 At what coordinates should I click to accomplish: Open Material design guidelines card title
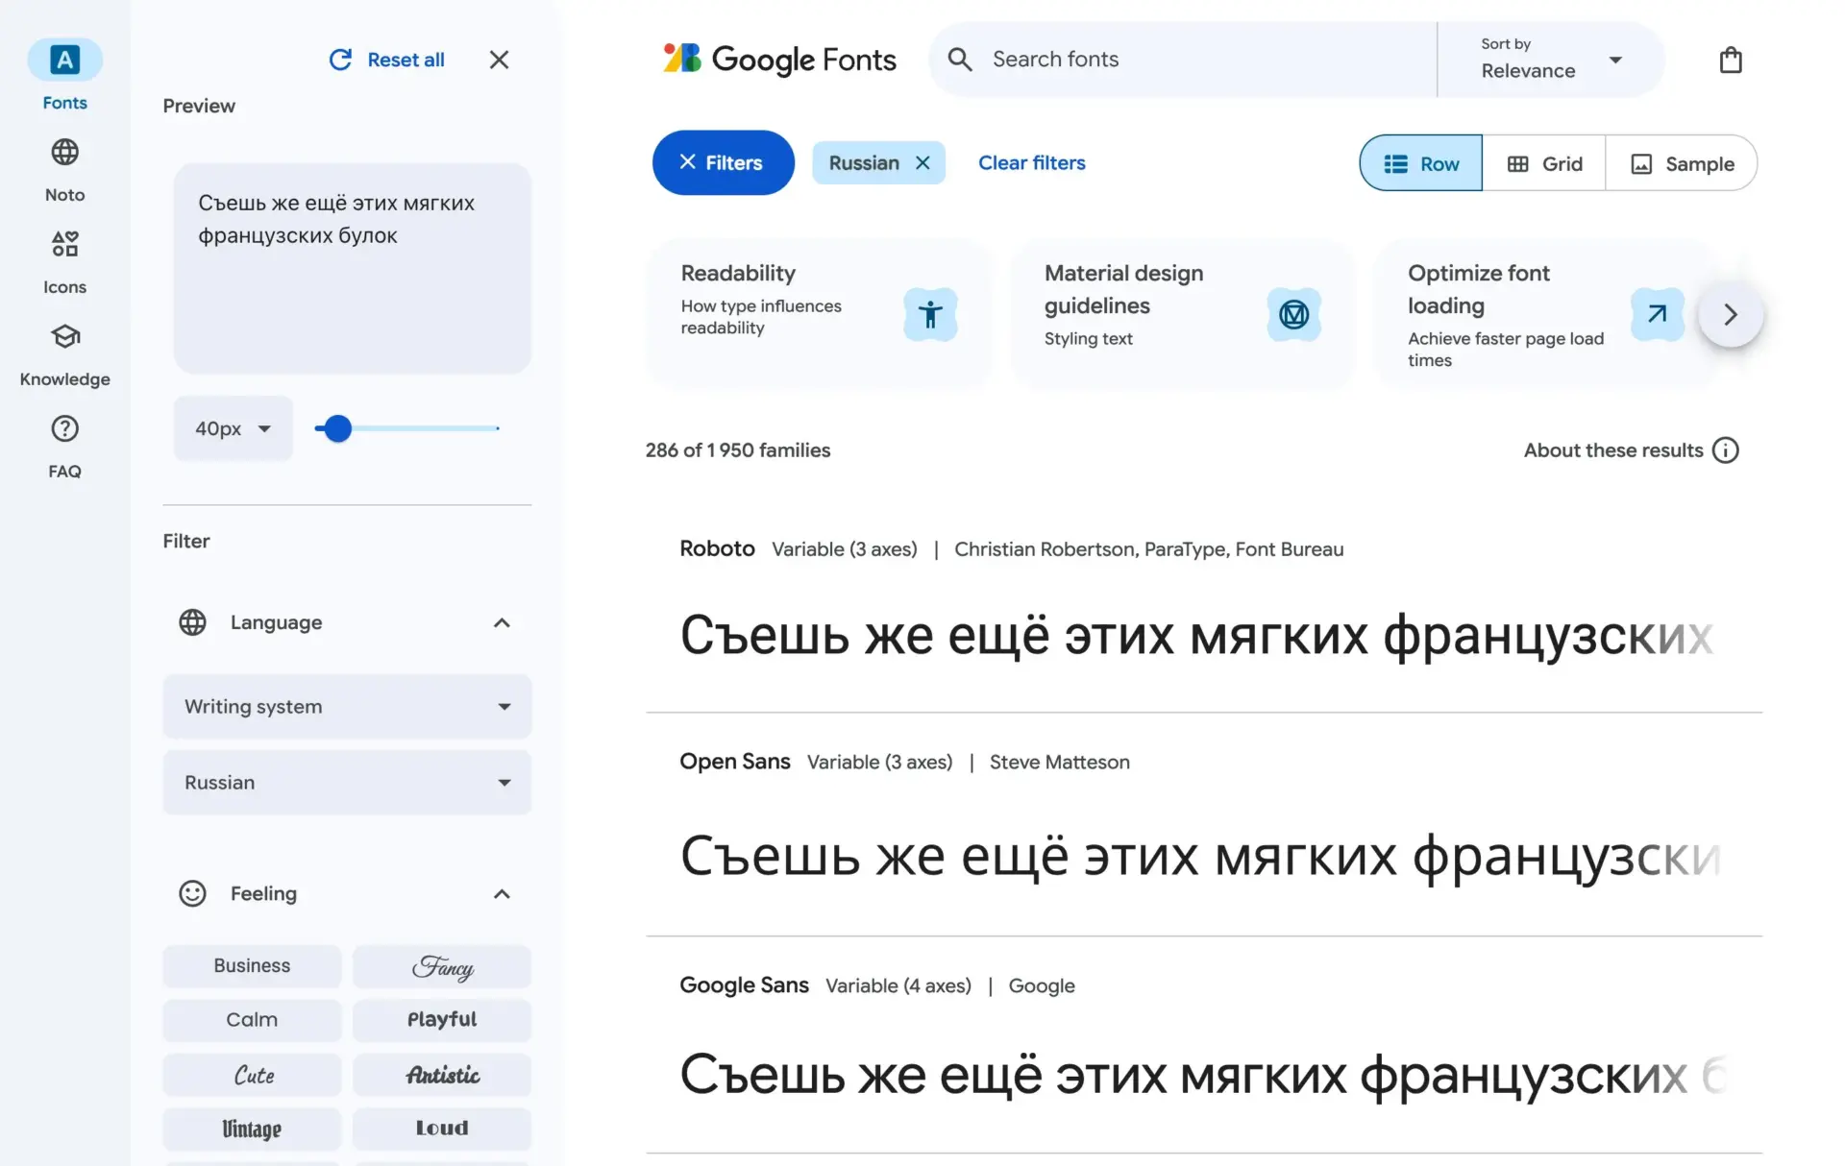pyautogui.click(x=1123, y=289)
